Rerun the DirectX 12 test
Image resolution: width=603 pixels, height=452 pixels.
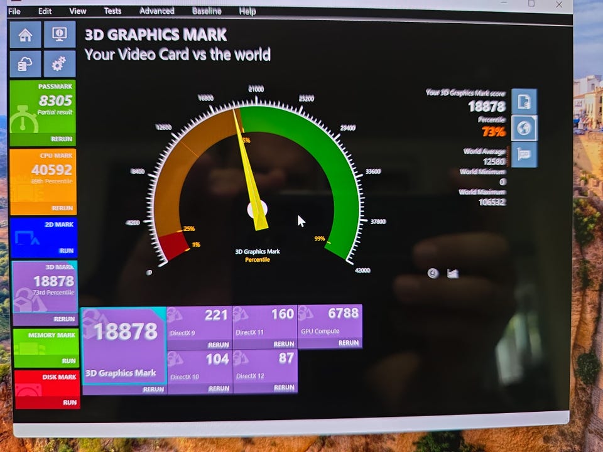coord(284,388)
